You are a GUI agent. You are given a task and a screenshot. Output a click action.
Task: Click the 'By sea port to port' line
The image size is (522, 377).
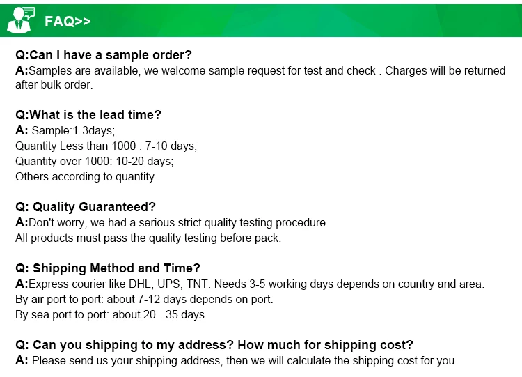point(110,315)
